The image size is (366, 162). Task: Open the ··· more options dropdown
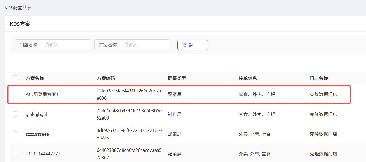pos(203,45)
